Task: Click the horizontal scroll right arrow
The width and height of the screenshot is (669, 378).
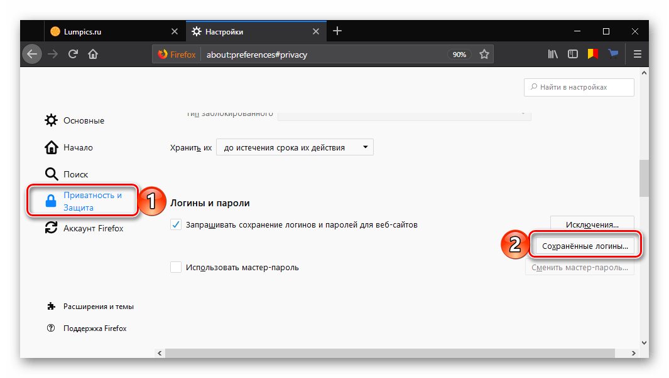Action: coord(634,353)
